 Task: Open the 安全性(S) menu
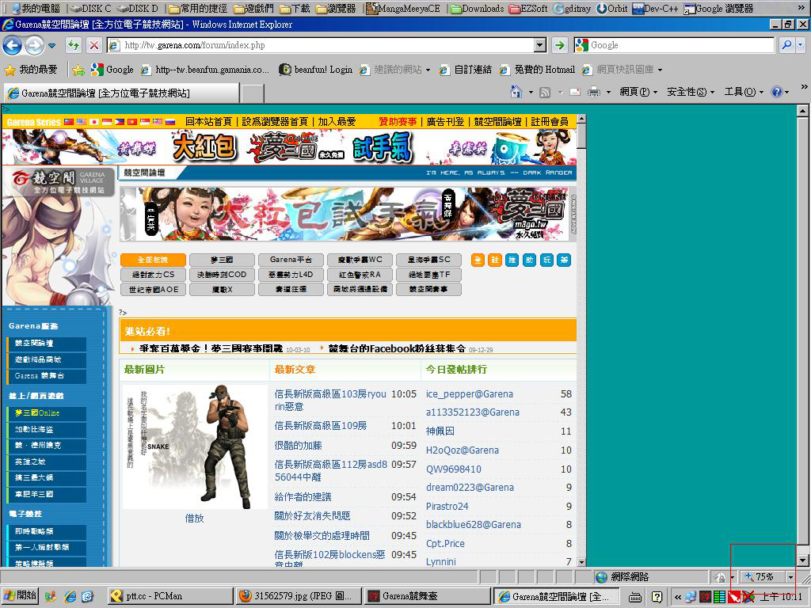point(691,92)
